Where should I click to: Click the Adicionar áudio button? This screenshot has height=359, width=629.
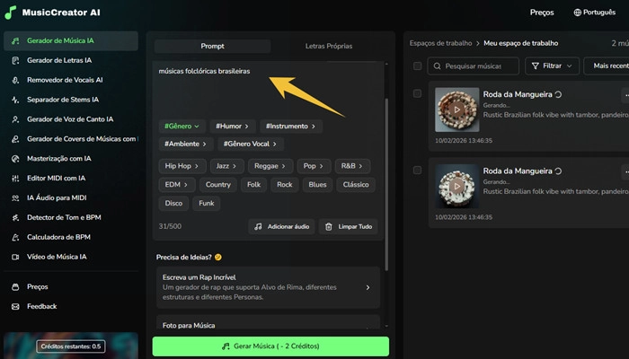281,227
